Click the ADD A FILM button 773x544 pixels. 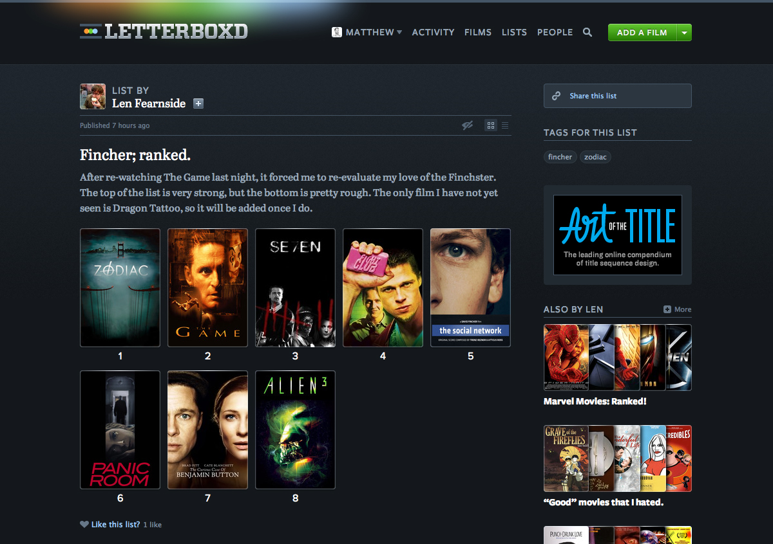click(x=642, y=32)
